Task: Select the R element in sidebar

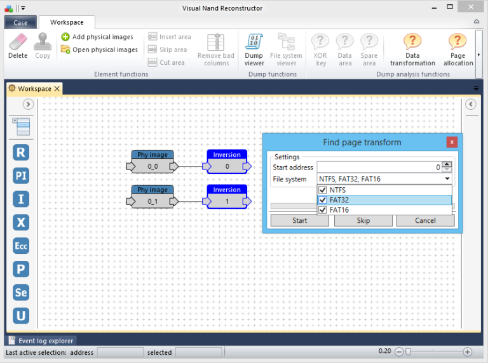Action: point(21,152)
